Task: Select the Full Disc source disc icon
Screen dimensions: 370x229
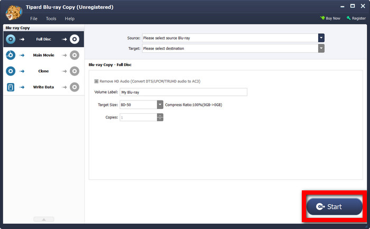Action: click(11, 39)
